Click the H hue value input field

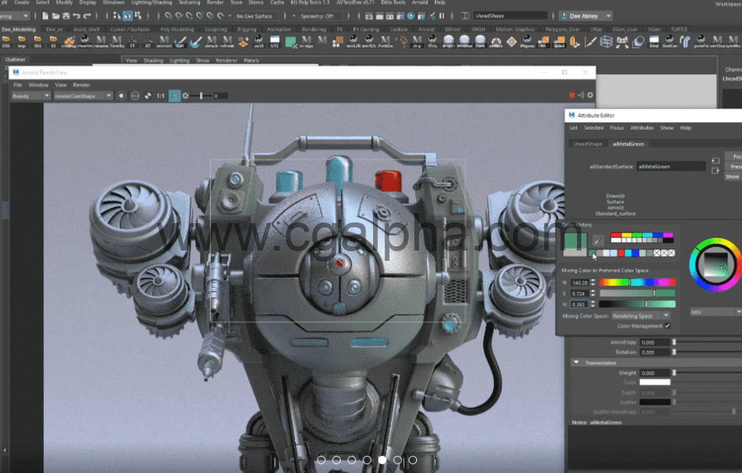[581, 282]
